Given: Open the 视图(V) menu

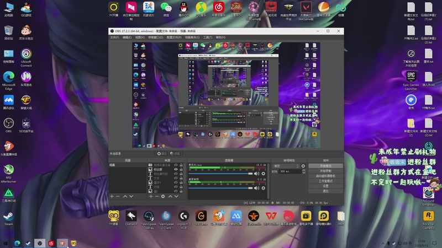Looking at the screenshot, I should point(140,37).
